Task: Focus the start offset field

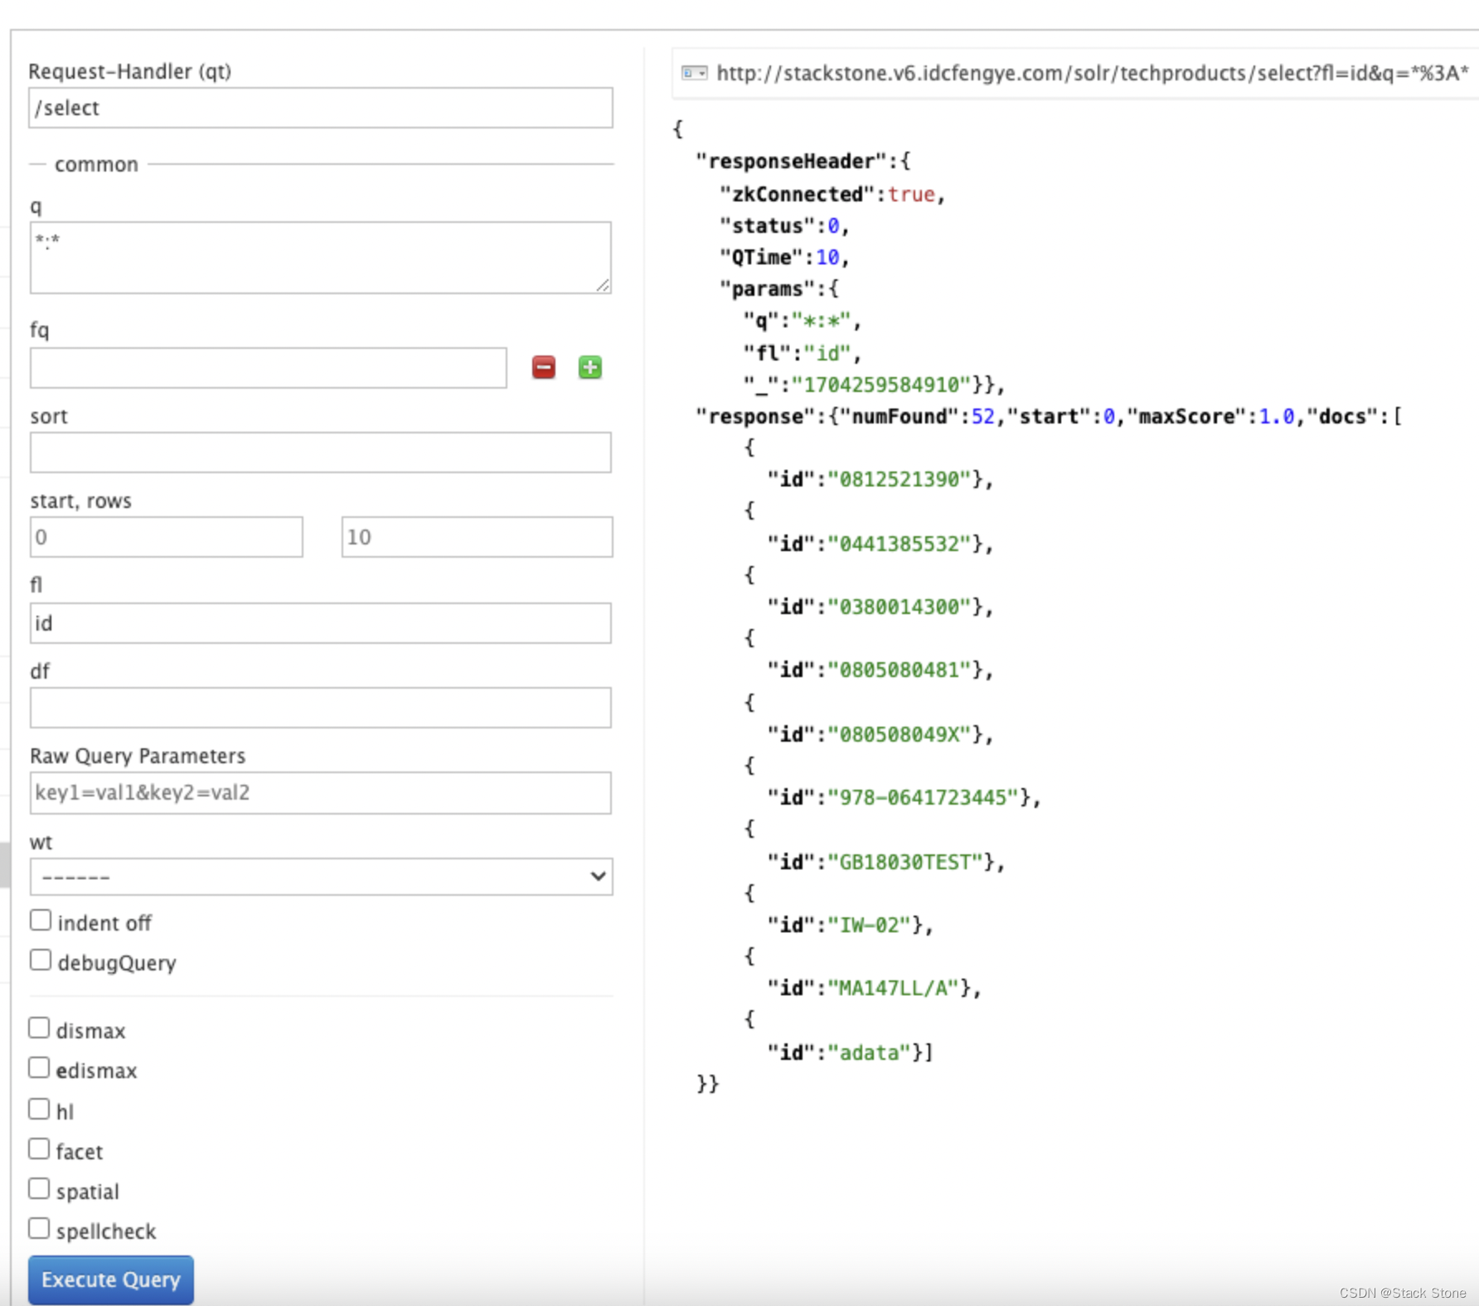Action: (167, 537)
